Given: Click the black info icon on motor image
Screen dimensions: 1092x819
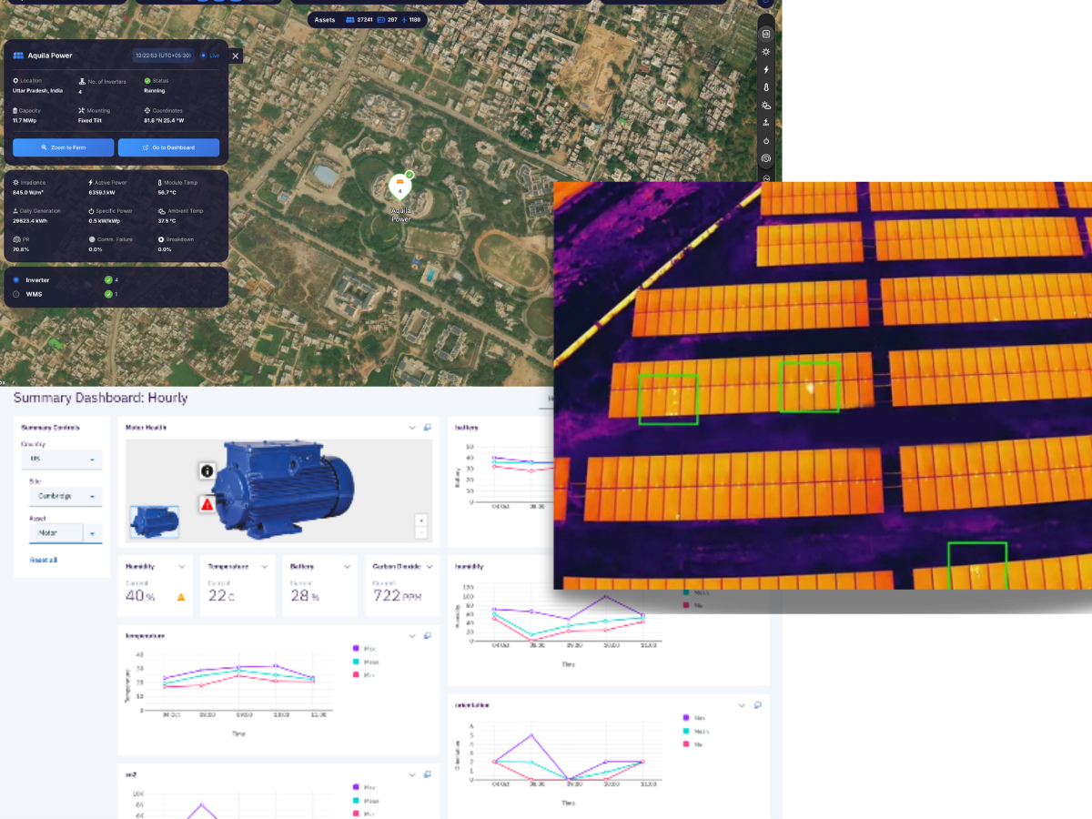Looking at the screenshot, I should pyautogui.click(x=207, y=470).
